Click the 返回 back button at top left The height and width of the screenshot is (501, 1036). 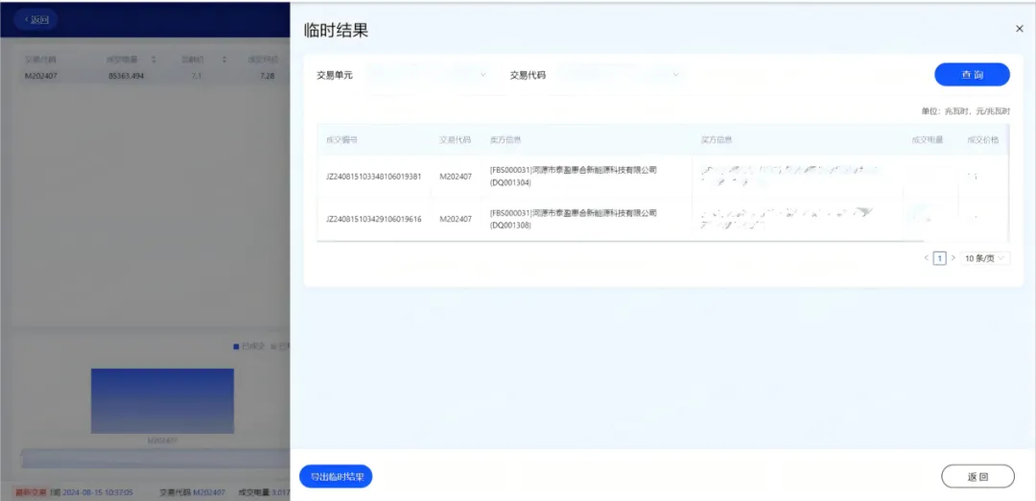pyautogui.click(x=35, y=19)
